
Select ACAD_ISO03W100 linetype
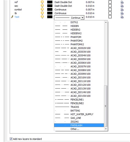click(79, 52)
